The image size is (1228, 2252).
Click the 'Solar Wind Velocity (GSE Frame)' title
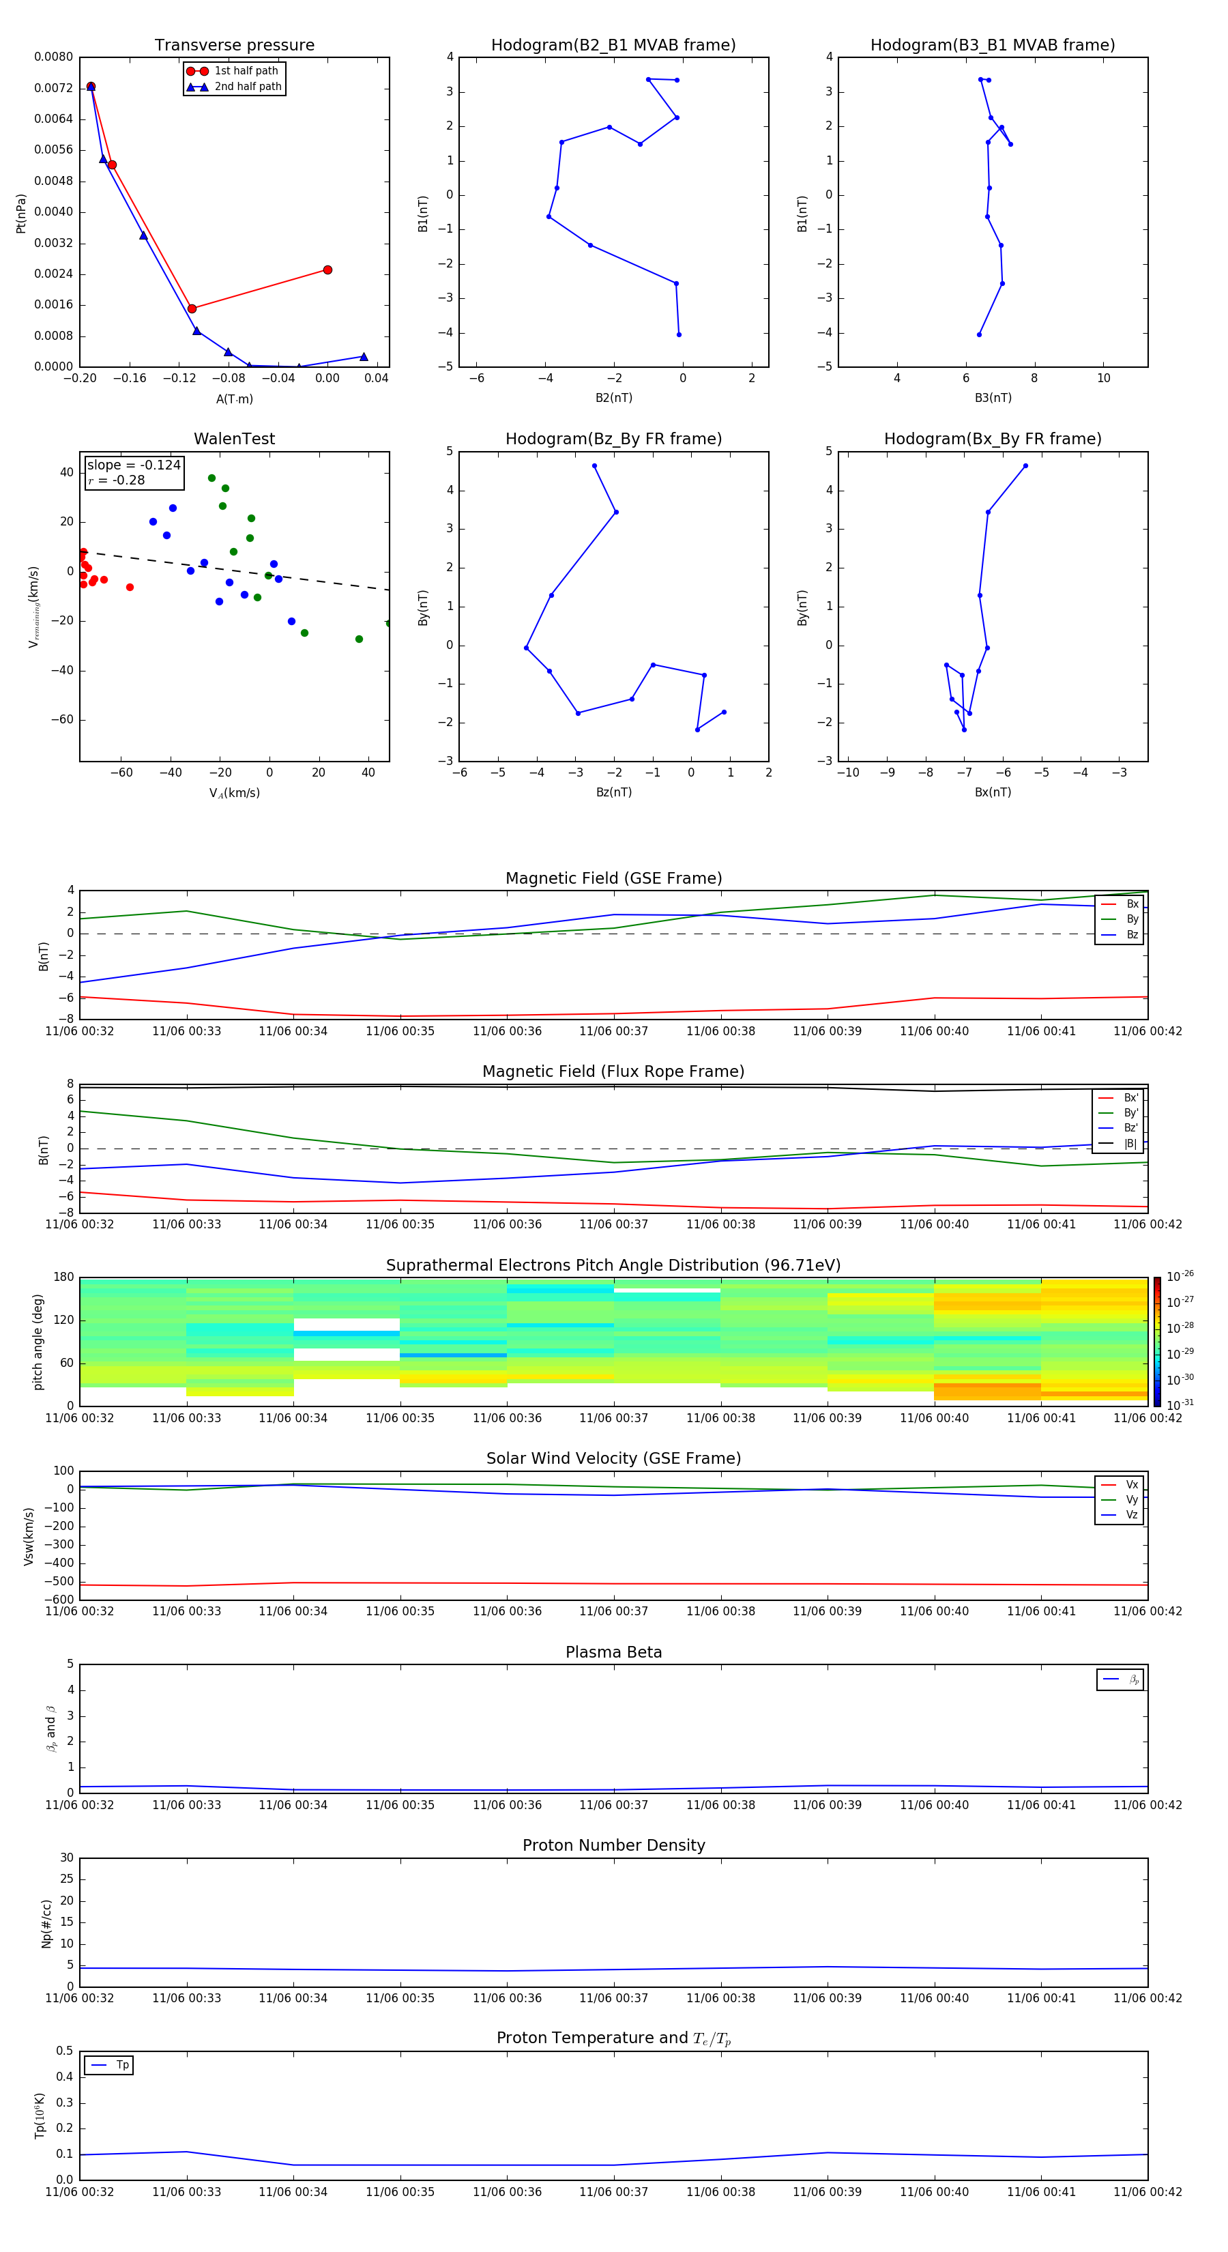(x=613, y=1458)
